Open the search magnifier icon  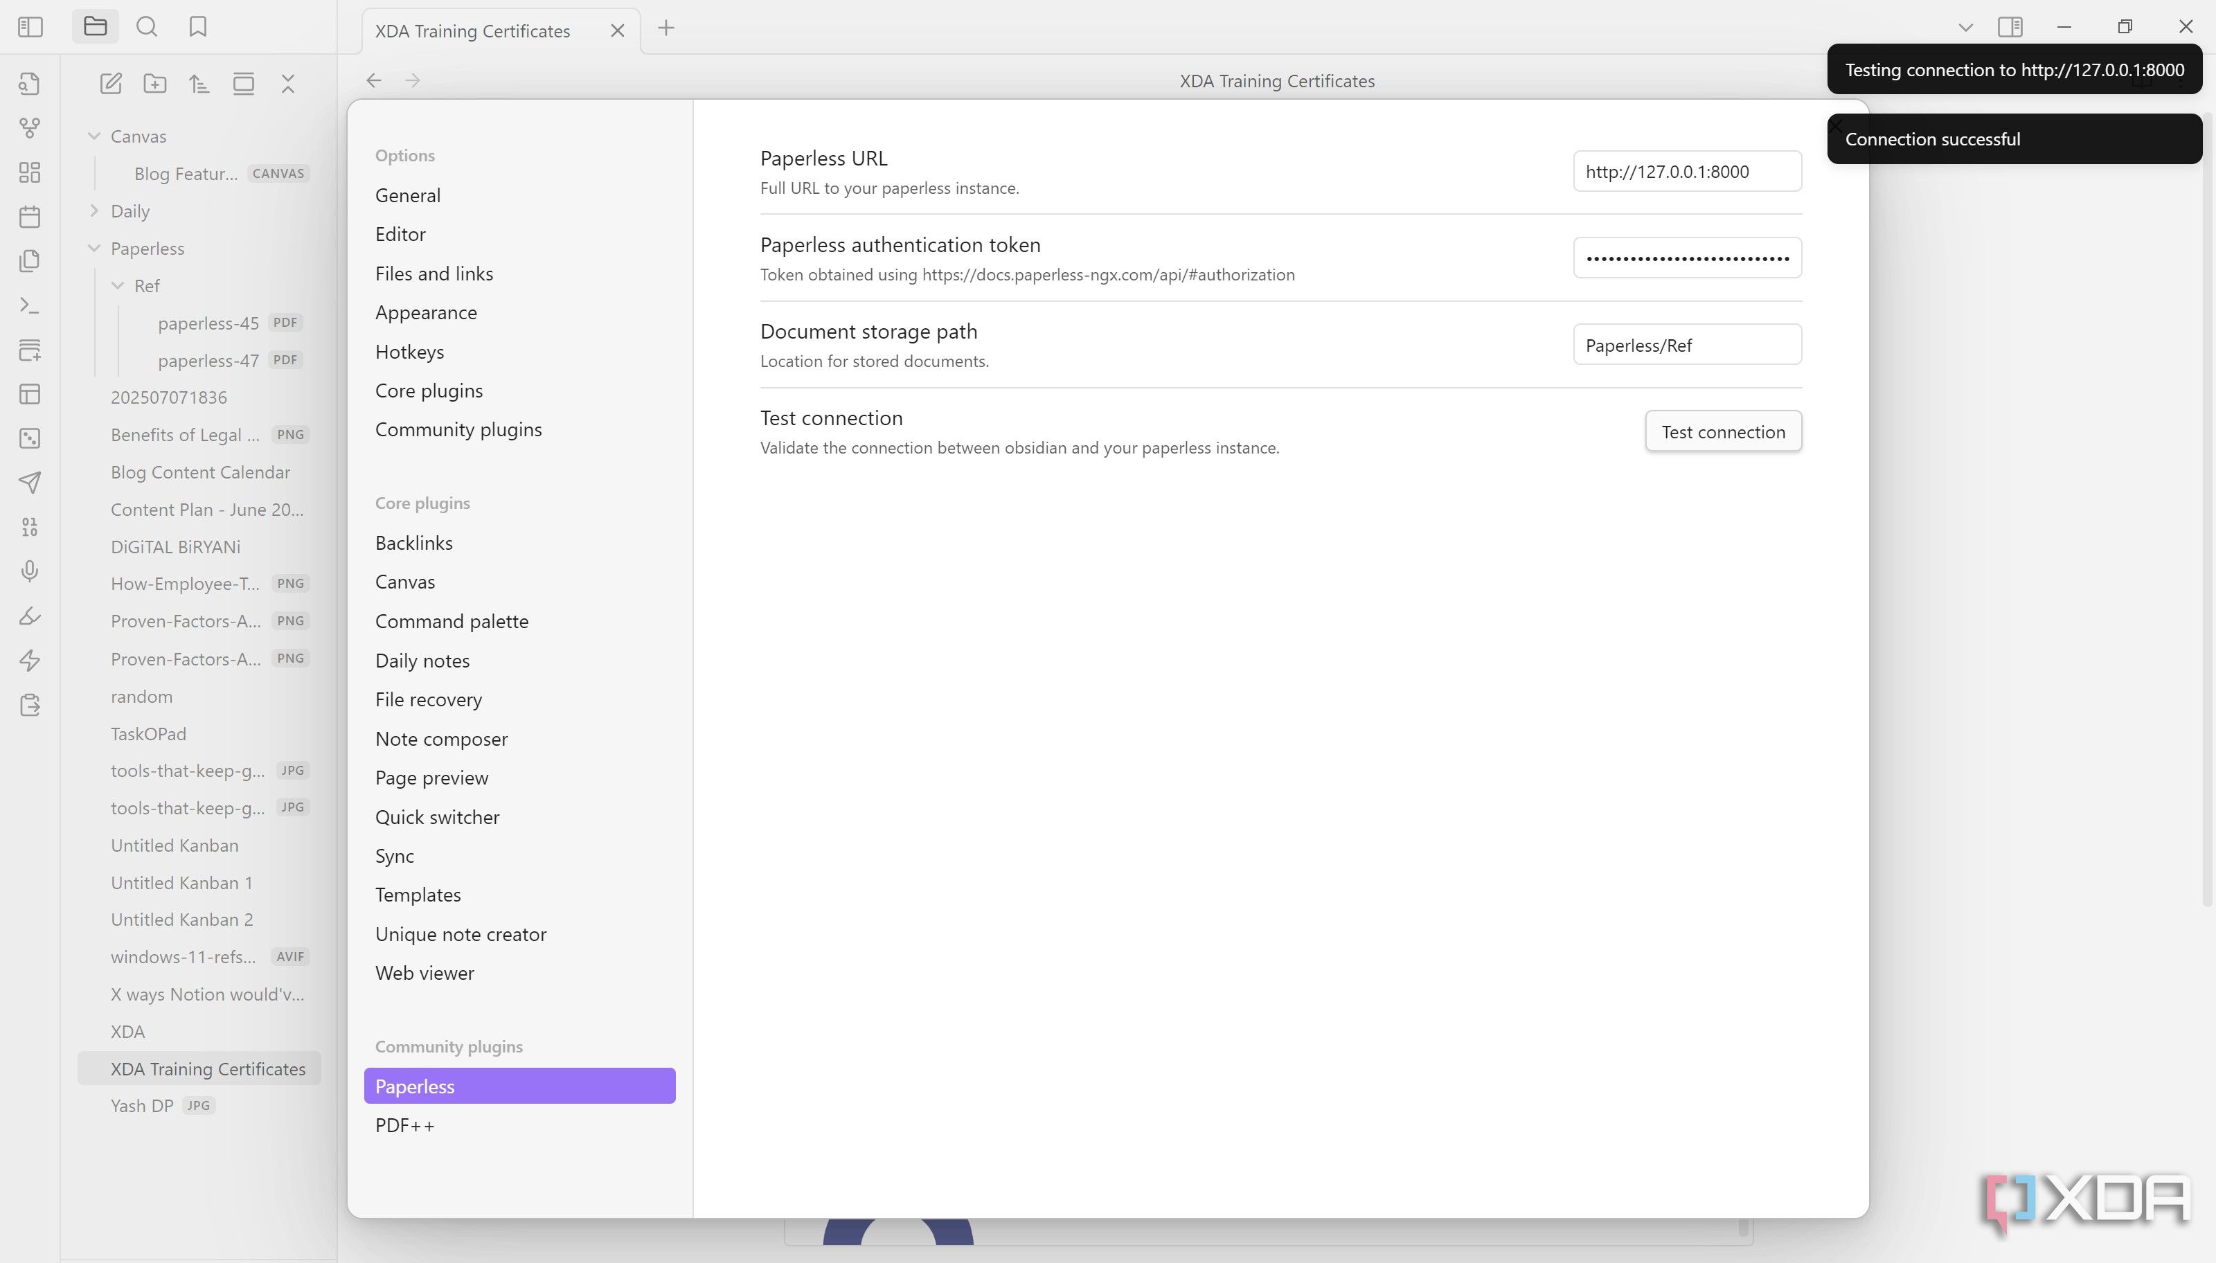pyautogui.click(x=147, y=27)
